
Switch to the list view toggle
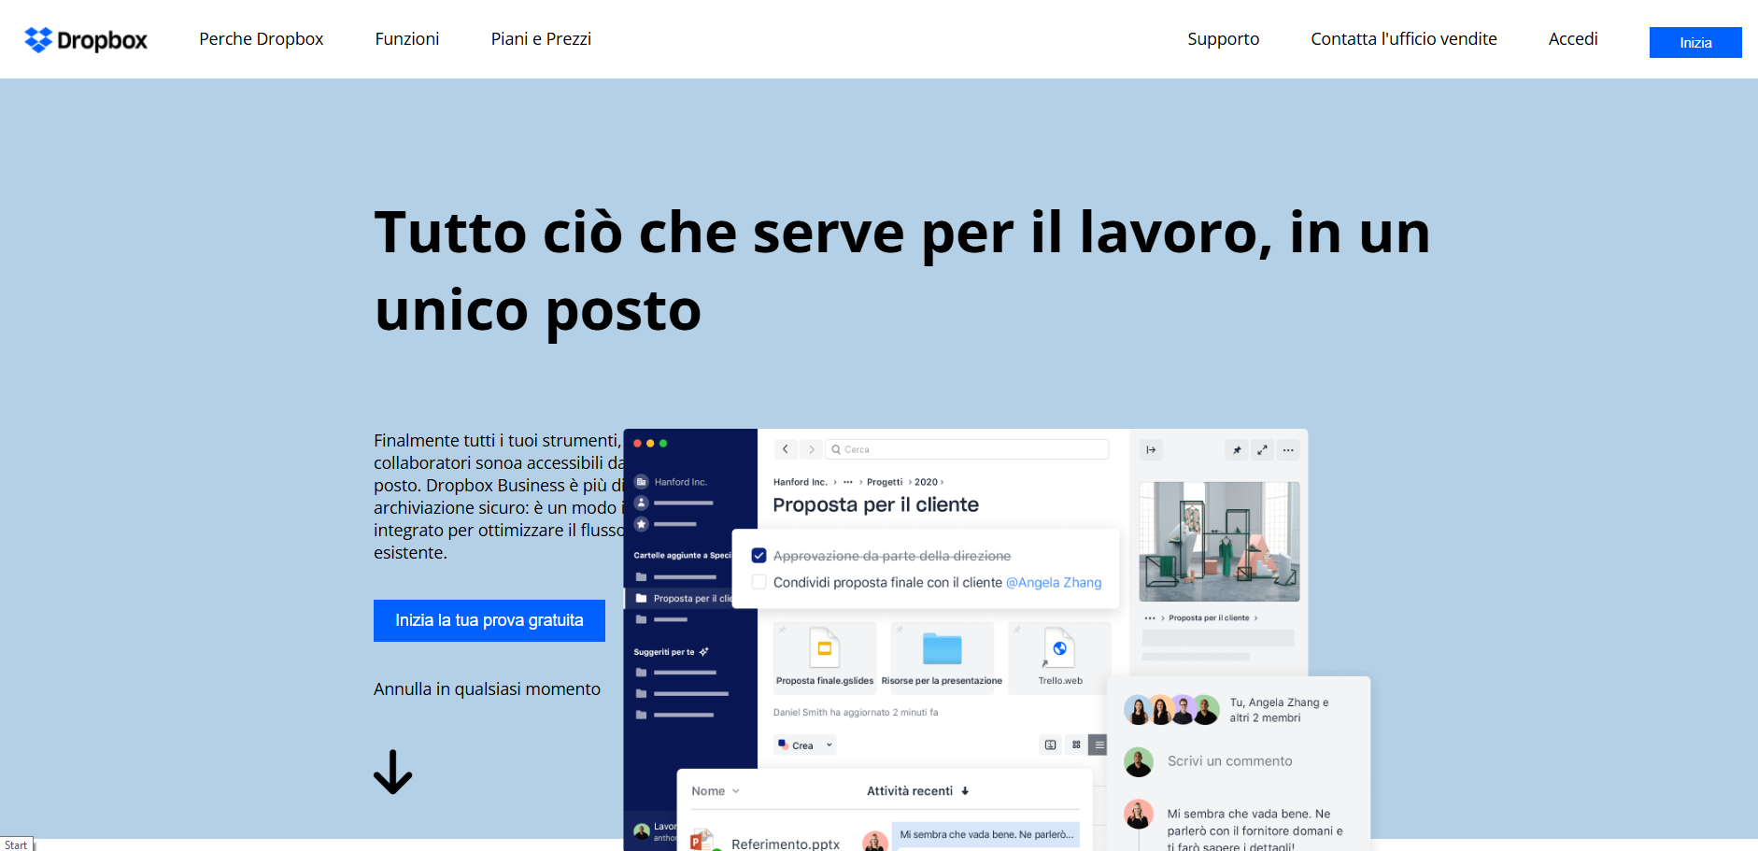1099,745
